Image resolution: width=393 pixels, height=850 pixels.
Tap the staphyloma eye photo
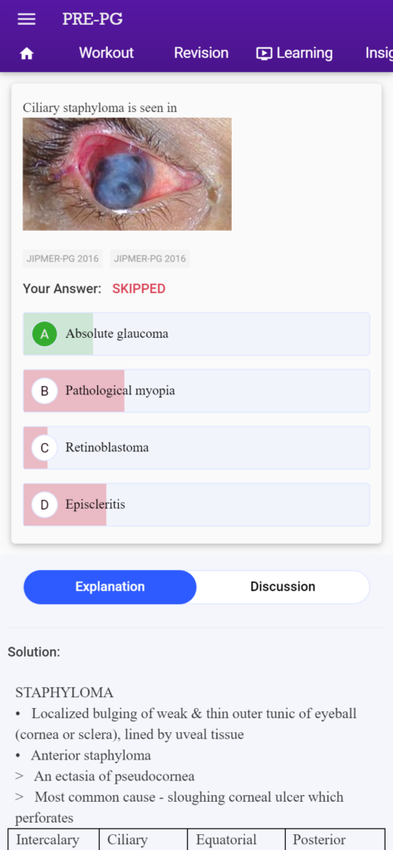point(127,174)
